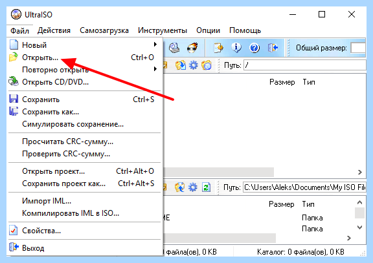373x263 pixels.
Task: Click status bar text Каталог: 0 файла(ов), 0 KB
Action: 300,252
